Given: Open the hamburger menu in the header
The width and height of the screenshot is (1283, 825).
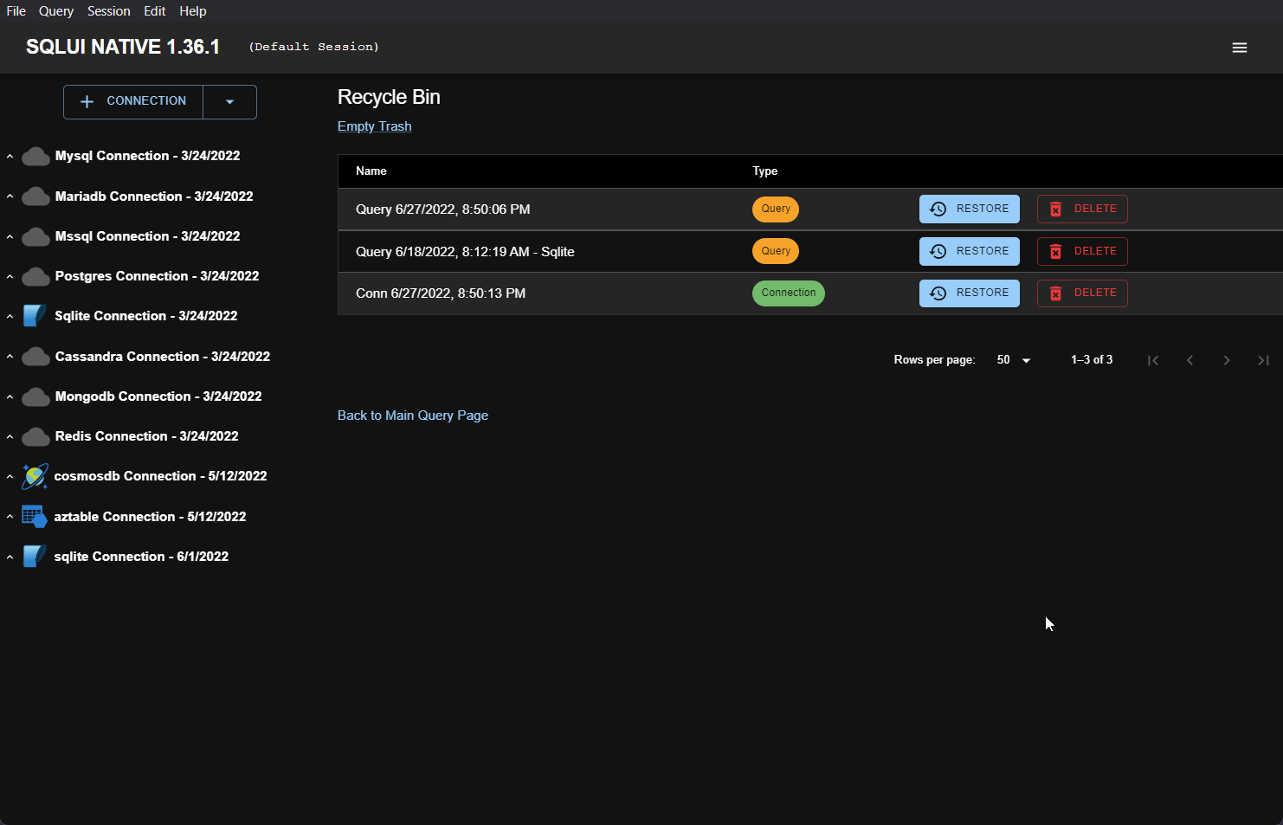Looking at the screenshot, I should tap(1239, 48).
